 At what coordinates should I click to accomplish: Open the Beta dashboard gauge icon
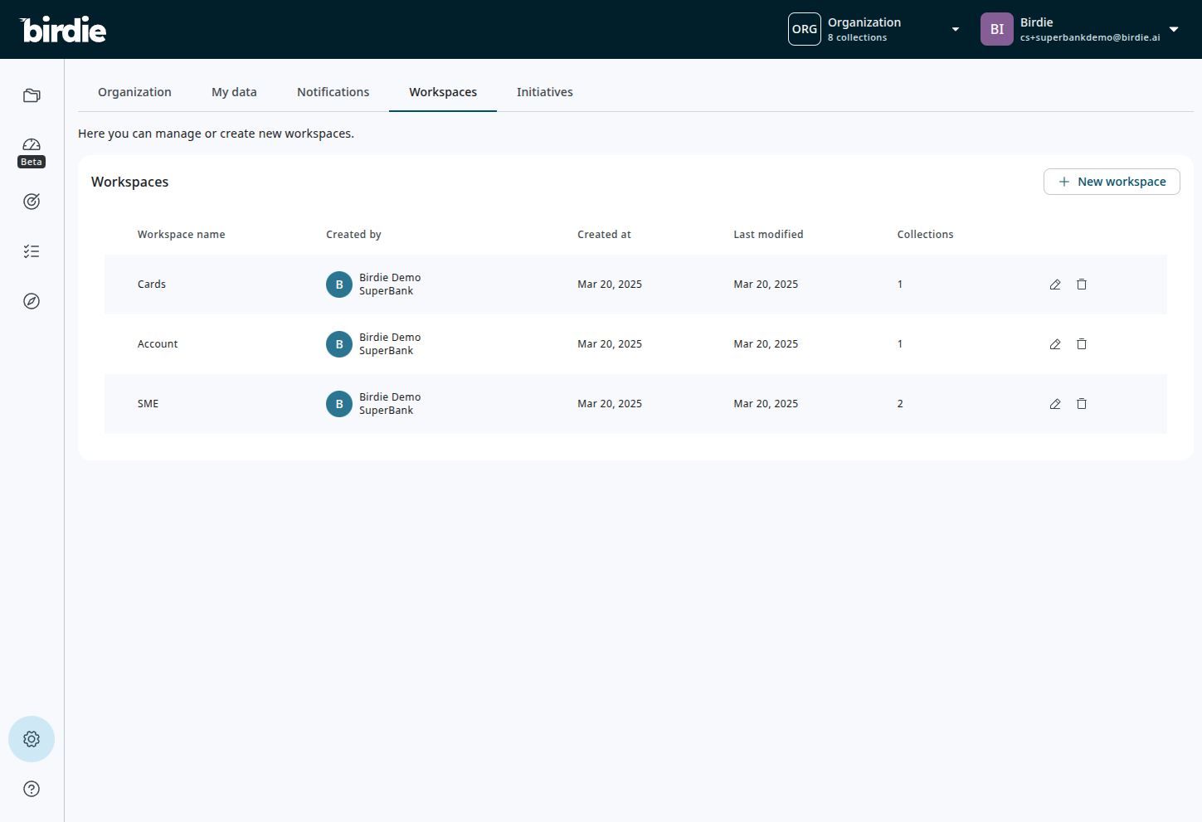[32, 145]
